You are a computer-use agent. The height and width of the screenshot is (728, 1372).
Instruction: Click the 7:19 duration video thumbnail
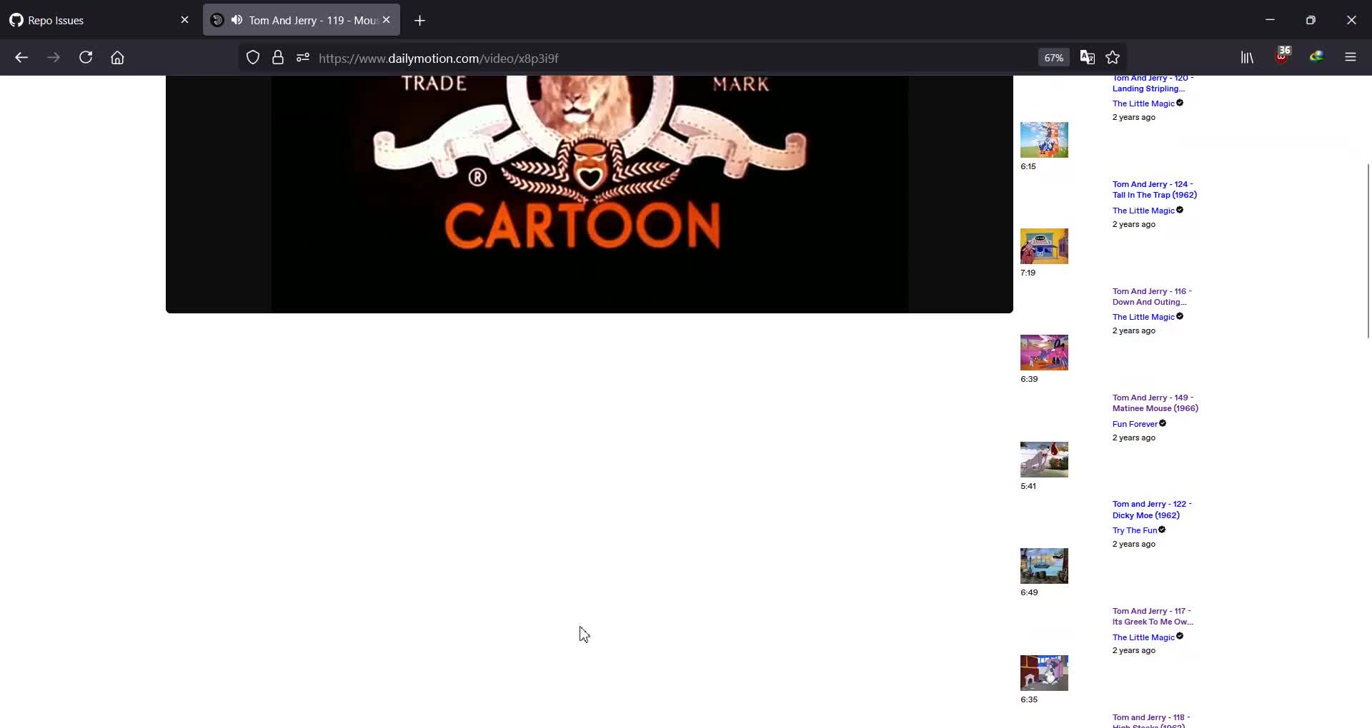coord(1044,246)
